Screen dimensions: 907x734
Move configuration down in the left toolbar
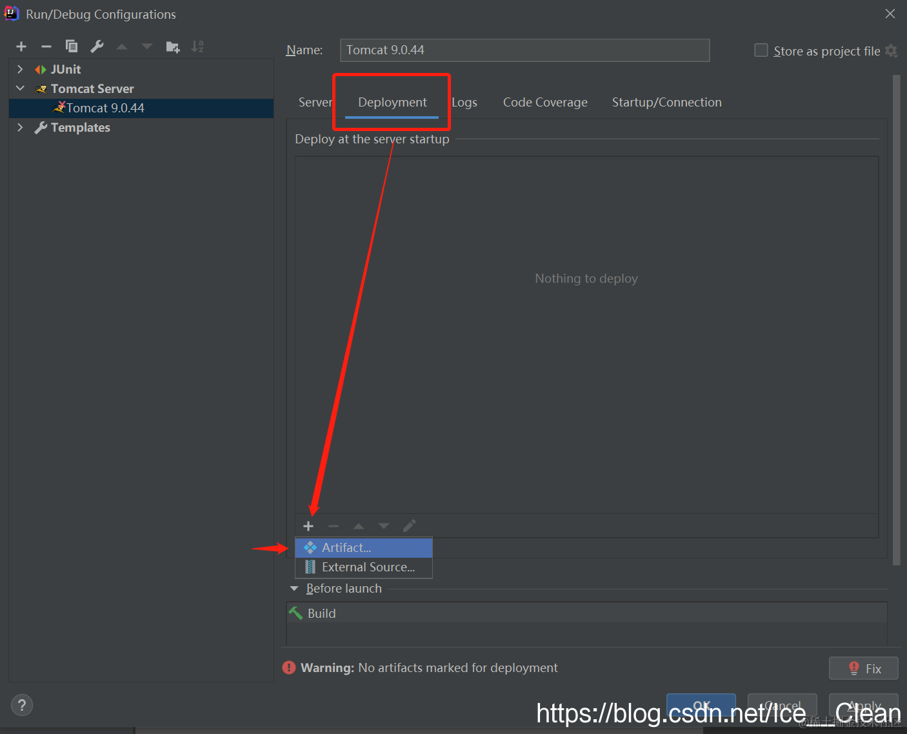[x=147, y=46]
